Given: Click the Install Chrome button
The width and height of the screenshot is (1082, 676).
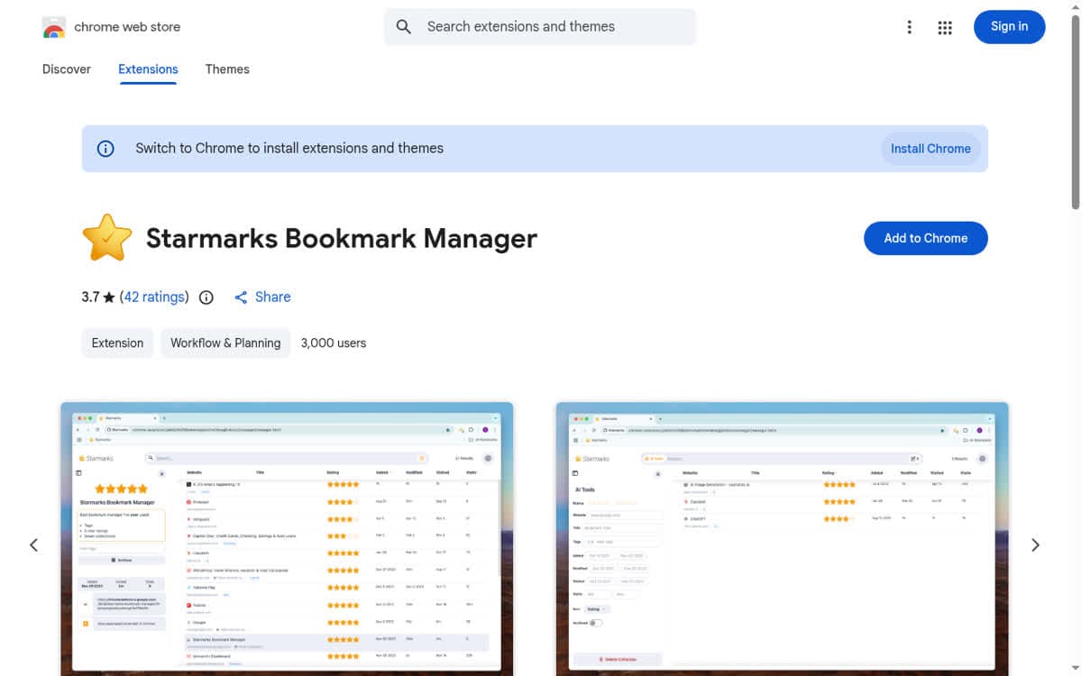Looking at the screenshot, I should coord(931,149).
